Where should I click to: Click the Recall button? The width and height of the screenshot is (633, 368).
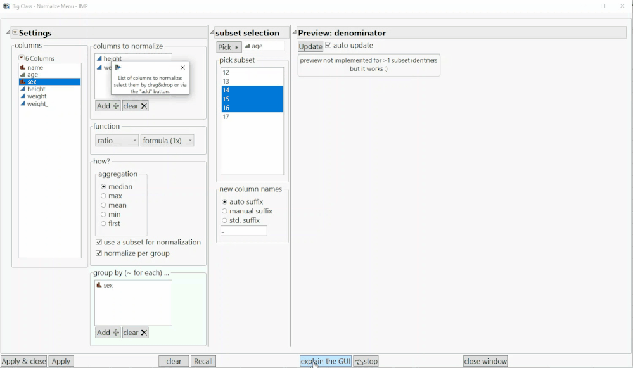tap(203, 361)
